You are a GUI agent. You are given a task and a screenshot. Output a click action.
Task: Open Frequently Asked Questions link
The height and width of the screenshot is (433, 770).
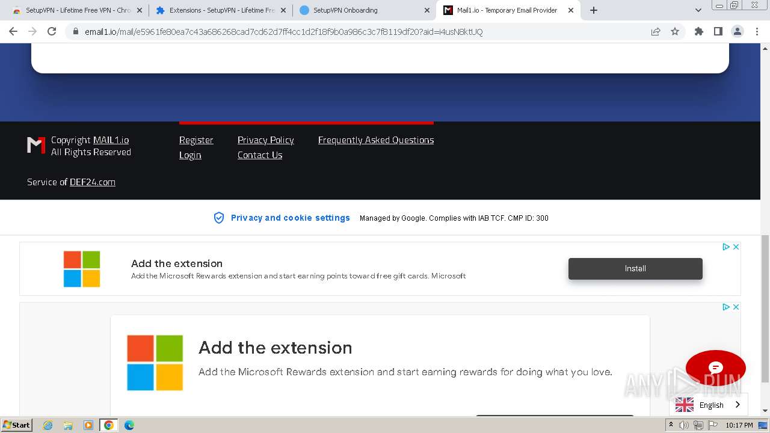pyautogui.click(x=376, y=140)
